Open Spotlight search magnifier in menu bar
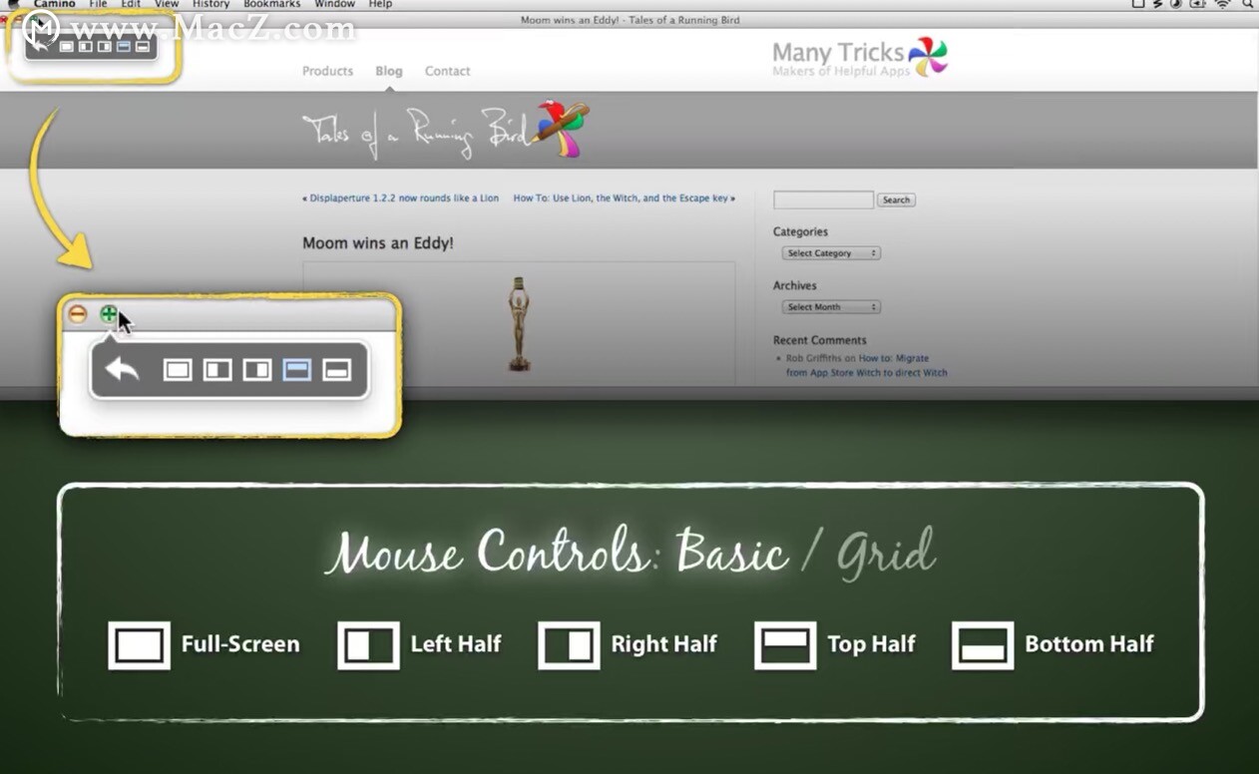The image size is (1259, 774). 1247,5
